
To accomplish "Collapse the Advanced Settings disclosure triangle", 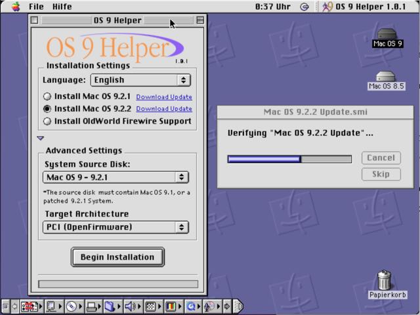I will [x=41, y=138].
